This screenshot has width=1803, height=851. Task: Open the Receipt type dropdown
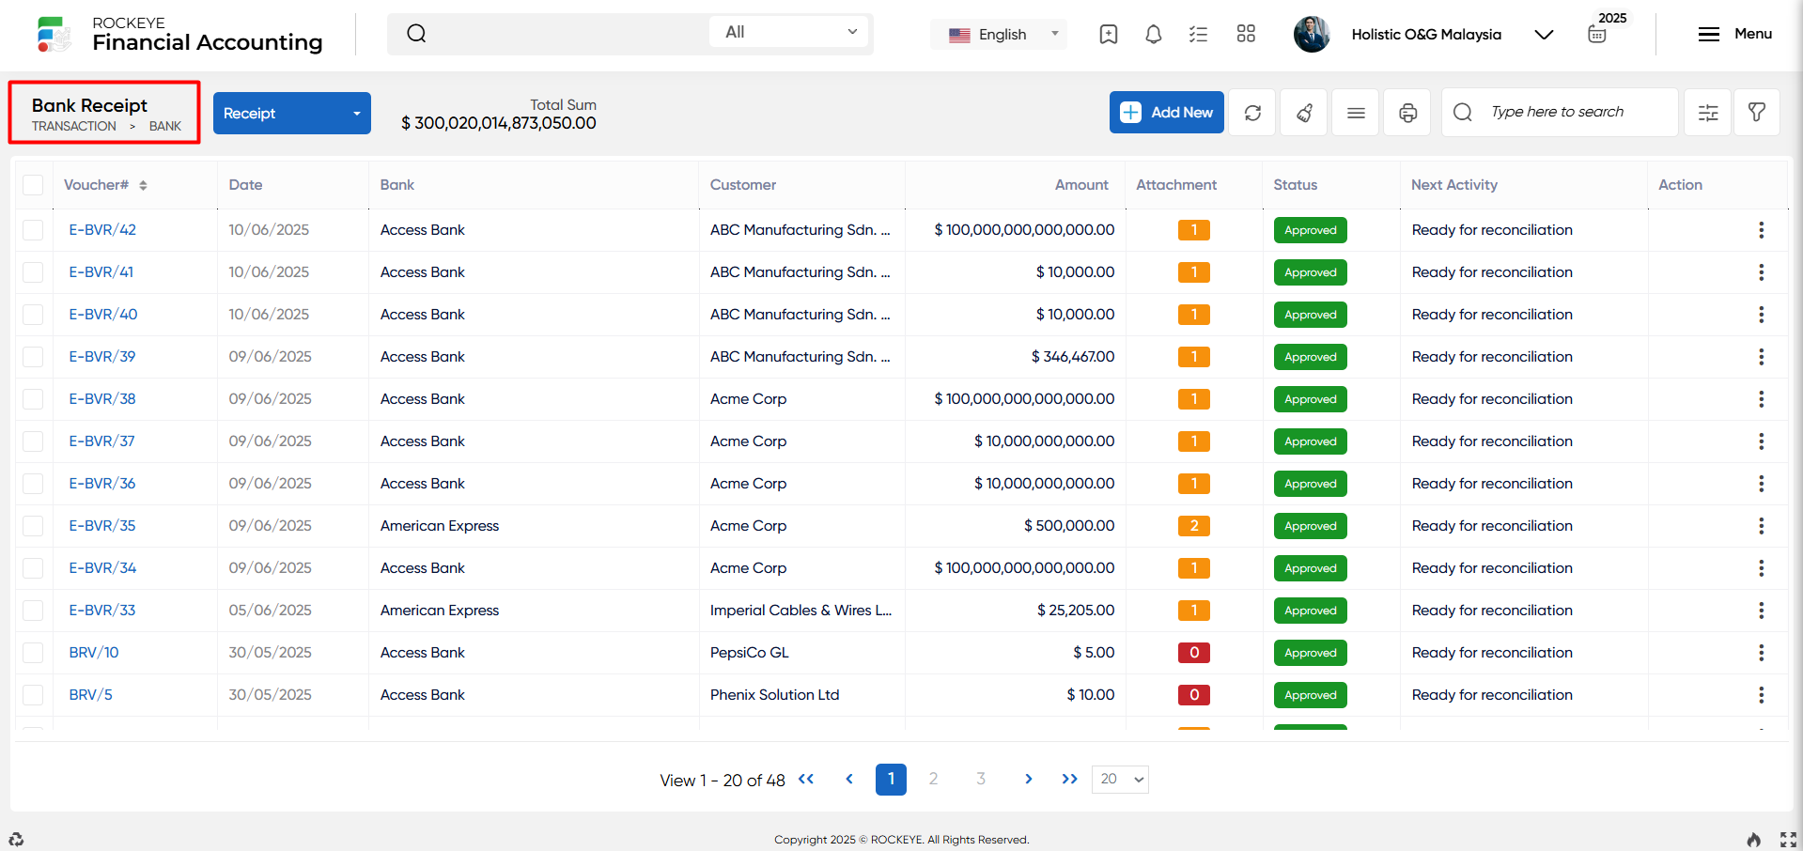click(x=292, y=113)
